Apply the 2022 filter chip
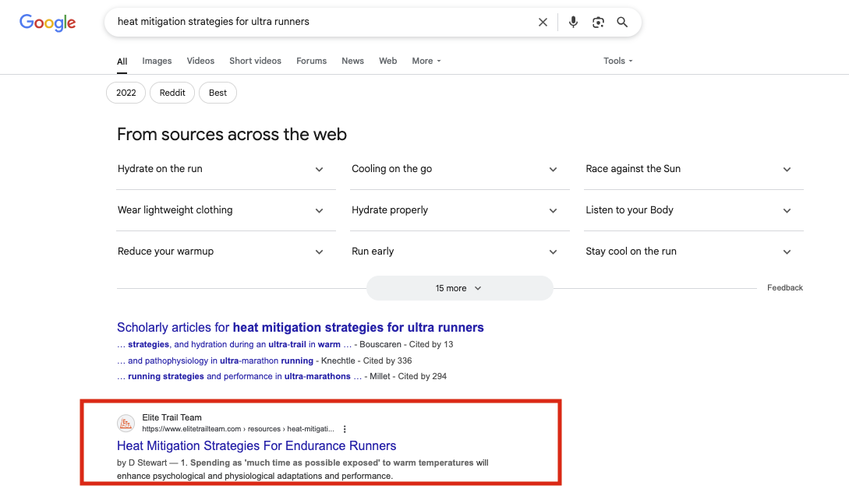The image size is (849, 489). (x=126, y=93)
